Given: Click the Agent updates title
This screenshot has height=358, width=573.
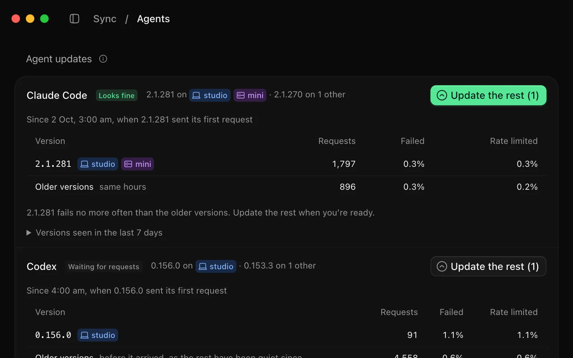Looking at the screenshot, I should tap(59, 59).
